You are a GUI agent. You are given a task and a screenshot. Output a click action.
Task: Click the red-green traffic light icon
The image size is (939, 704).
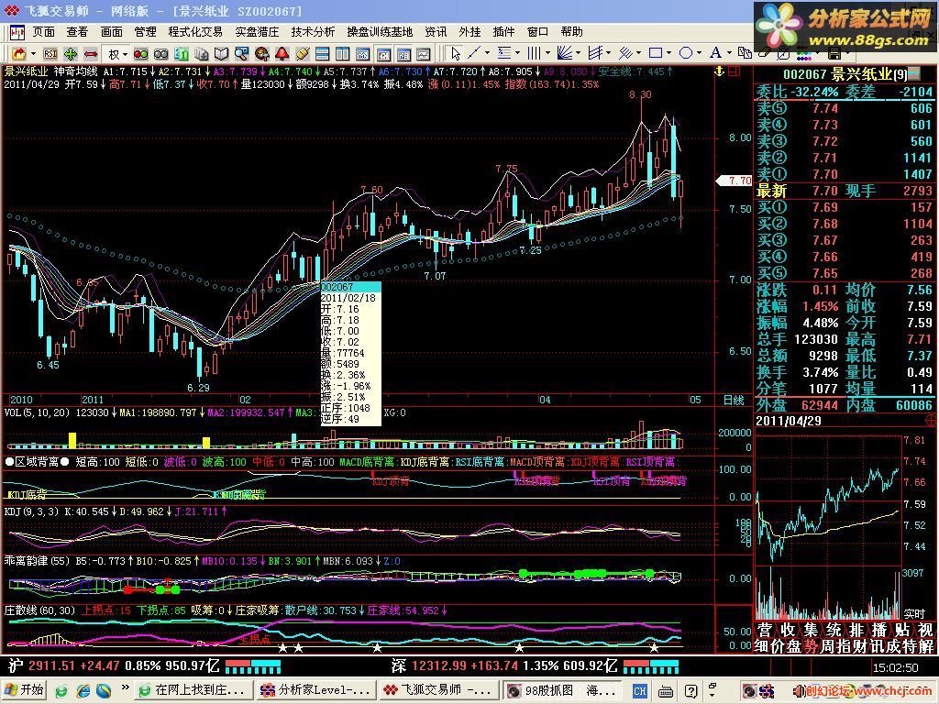click(140, 54)
